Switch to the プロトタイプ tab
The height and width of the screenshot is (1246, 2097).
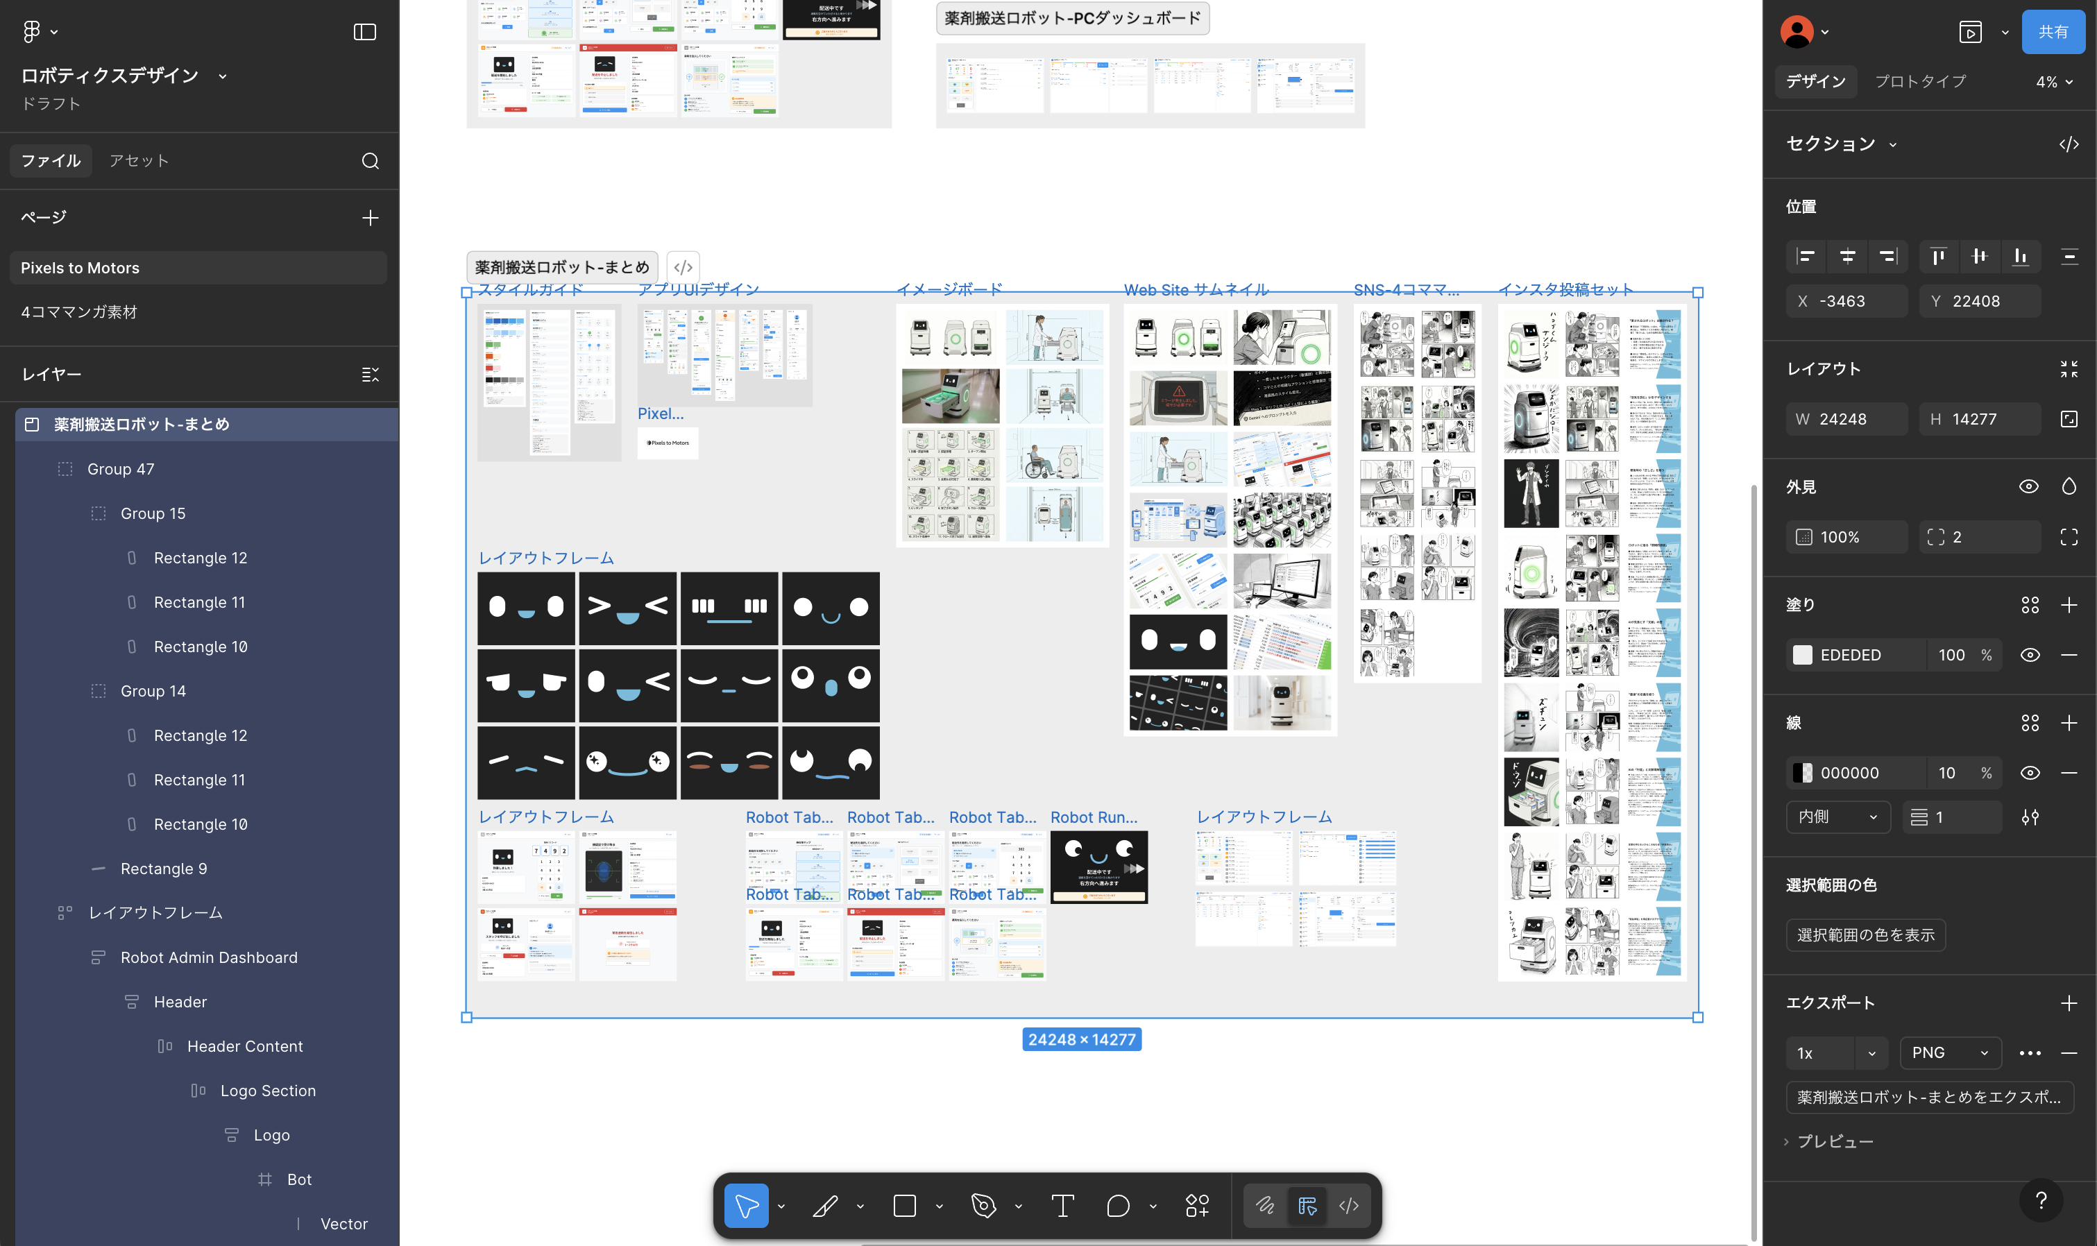click(x=1921, y=80)
